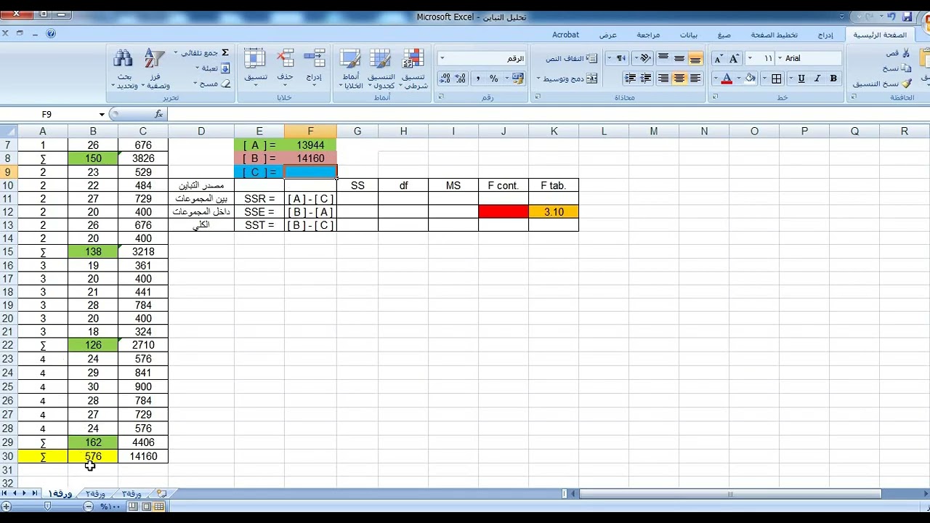
Task: Open Acrobat ribbon tab
Action: tap(566, 35)
